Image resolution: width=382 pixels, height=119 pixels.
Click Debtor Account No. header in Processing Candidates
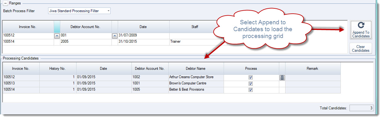pyautogui.click(x=150, y=69)
